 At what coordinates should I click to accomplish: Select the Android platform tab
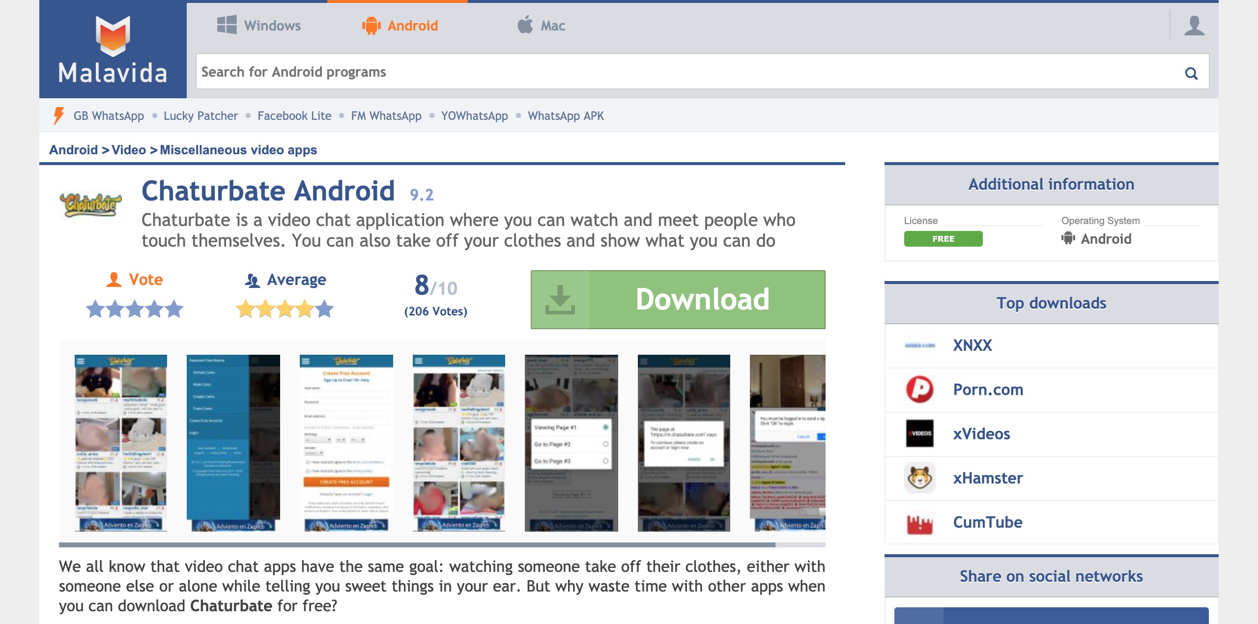[x=400, y=26]
